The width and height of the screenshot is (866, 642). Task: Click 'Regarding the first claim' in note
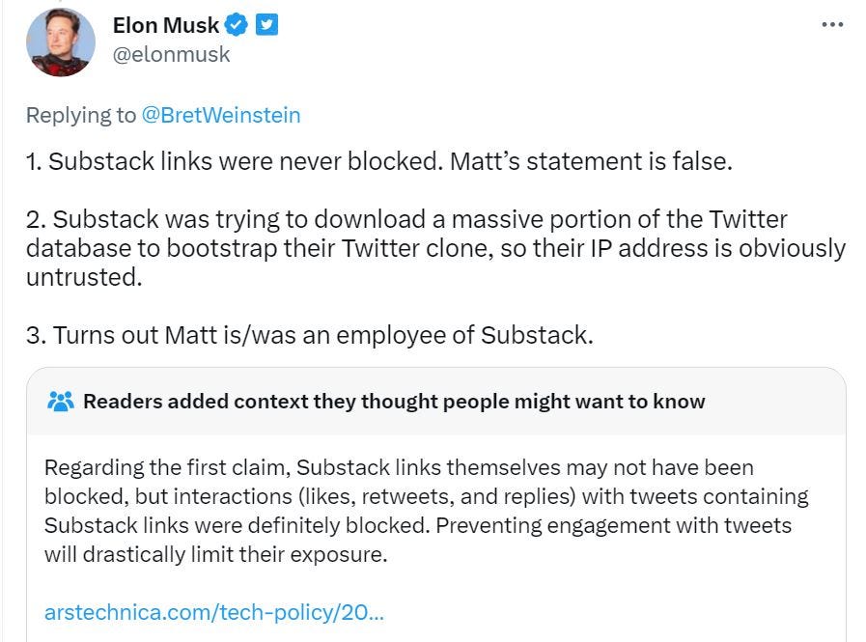(x=167, y=467)
